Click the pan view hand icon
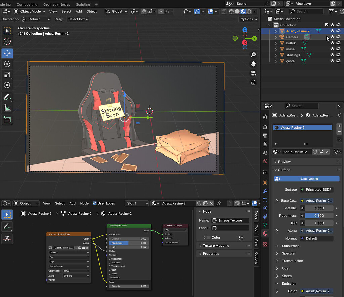 [253, 64]
